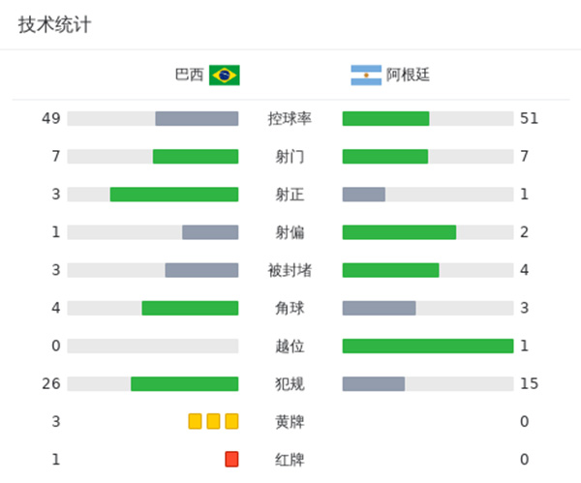Click the 被封堵 stat label
Viewport: 581px width, 483px height.
point(290,270)
